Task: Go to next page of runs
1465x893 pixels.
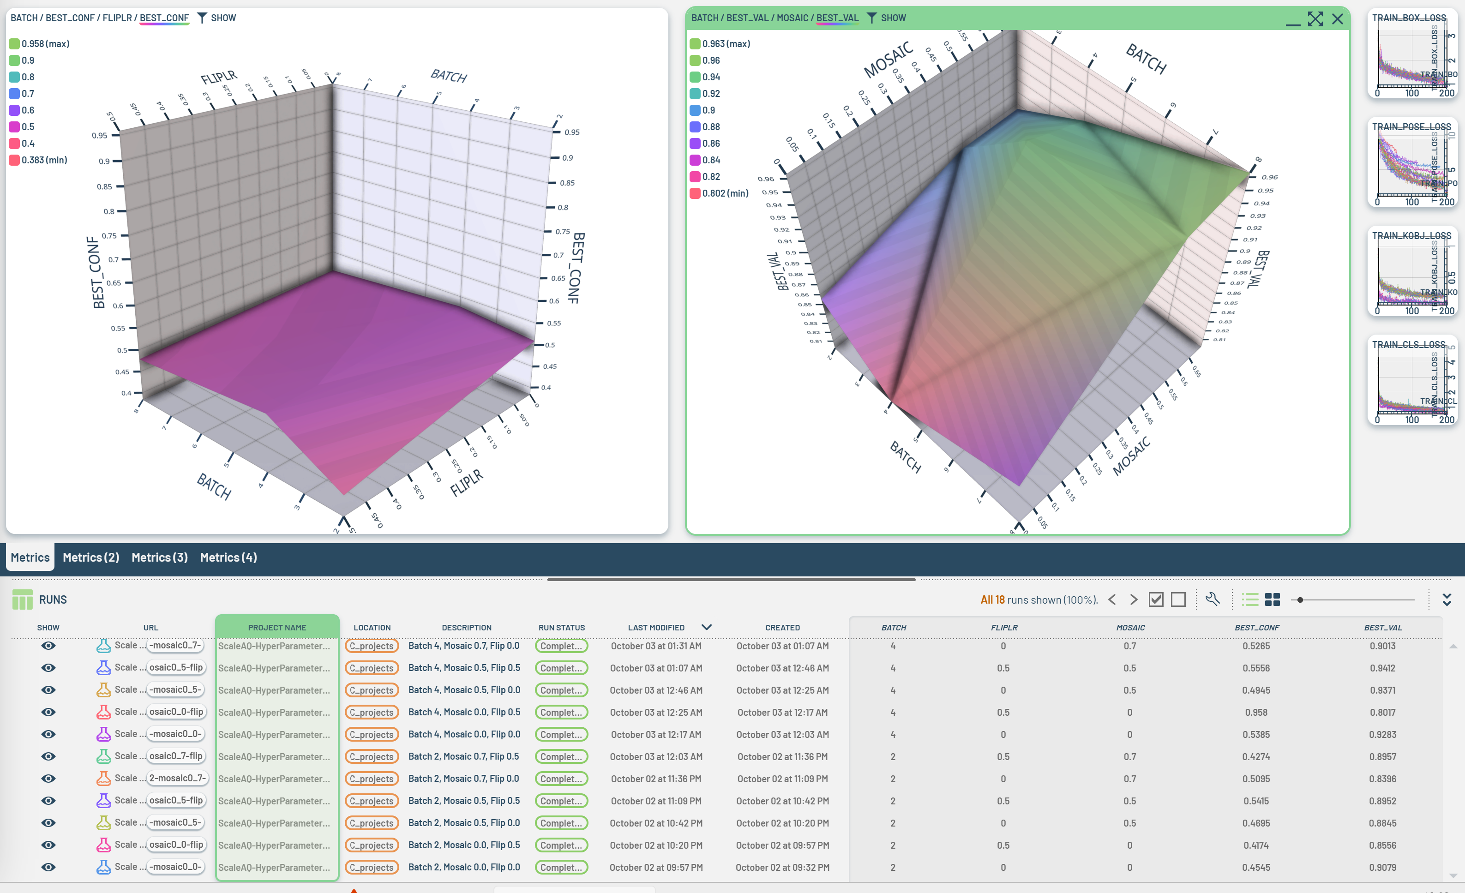Action: coord(1134,599)
